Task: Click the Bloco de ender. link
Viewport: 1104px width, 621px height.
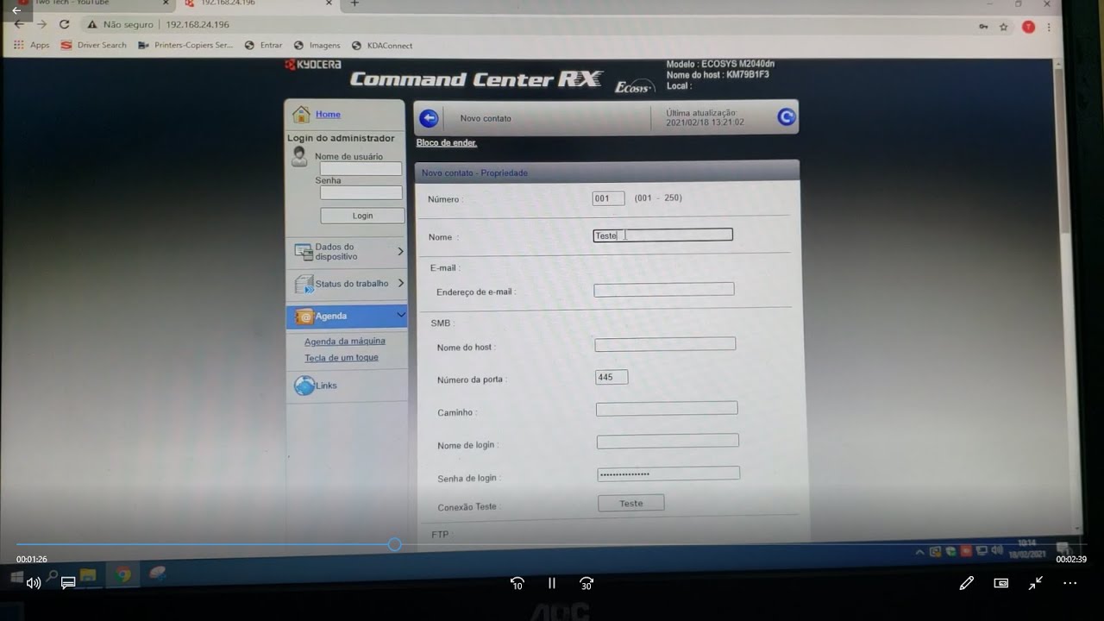Action: [447, 142]
